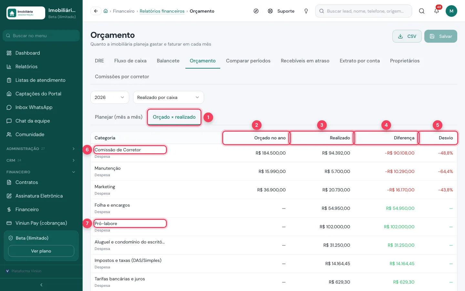Open the notifications bell
465x291 pixels.
[x=437, y=11]
